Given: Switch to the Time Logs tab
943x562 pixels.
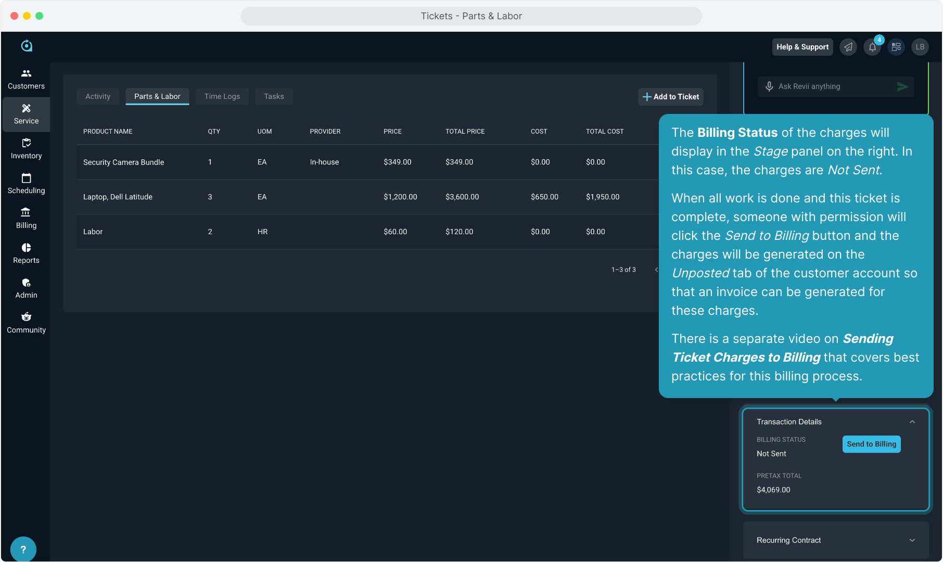Looking at the screenshot, I should click(x=222, y=97).
